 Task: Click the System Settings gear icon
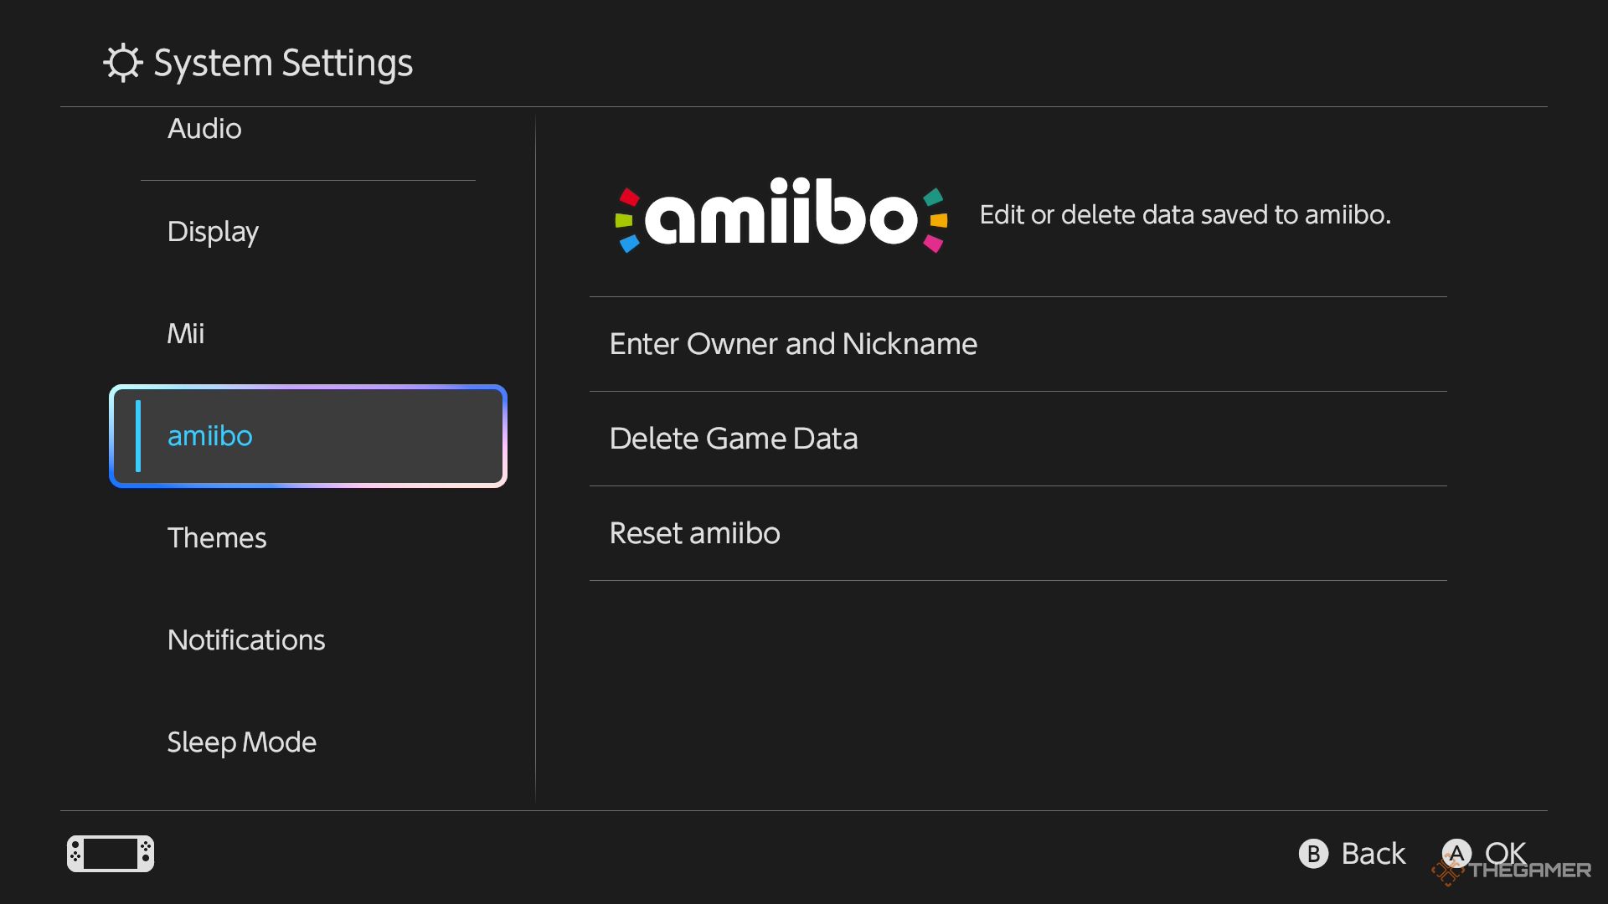click(x=123, y=63)
